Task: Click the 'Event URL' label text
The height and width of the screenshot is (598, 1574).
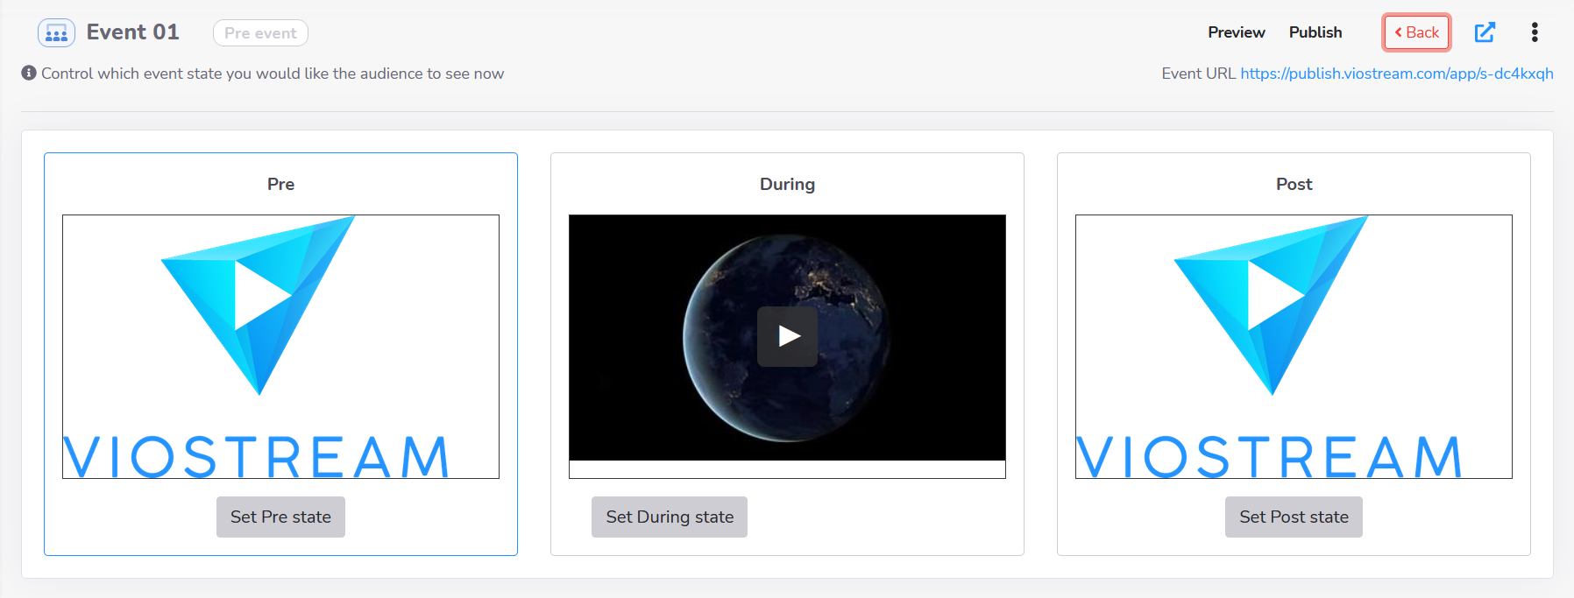Action: (x=1198, y=74)
